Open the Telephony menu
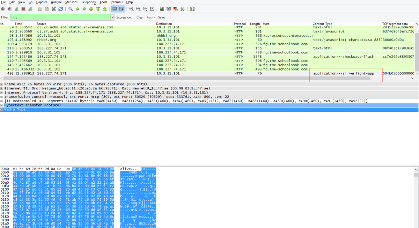The width and height of the screenshot is (419, 228). click(88, 2)
